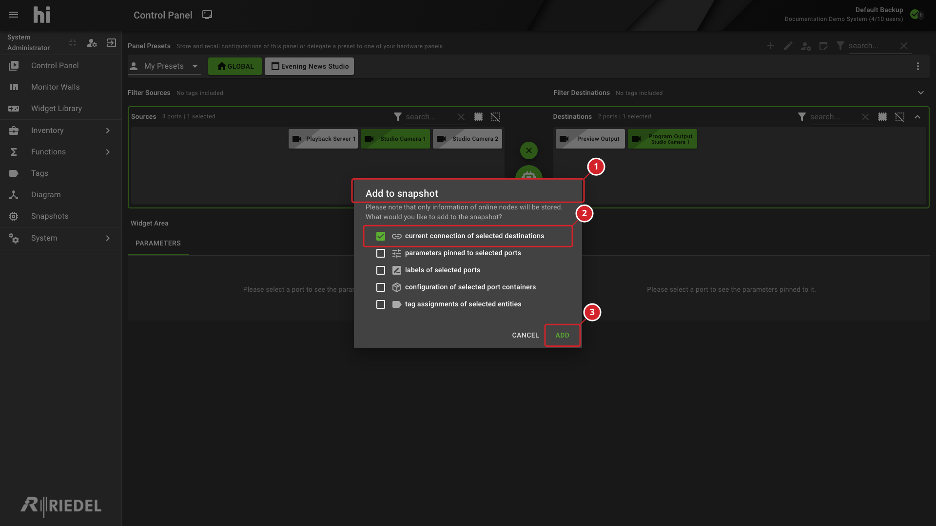The image size is (936, 526).
Task: Click the user settings icon in sidebar header
Action: point(92,43)
